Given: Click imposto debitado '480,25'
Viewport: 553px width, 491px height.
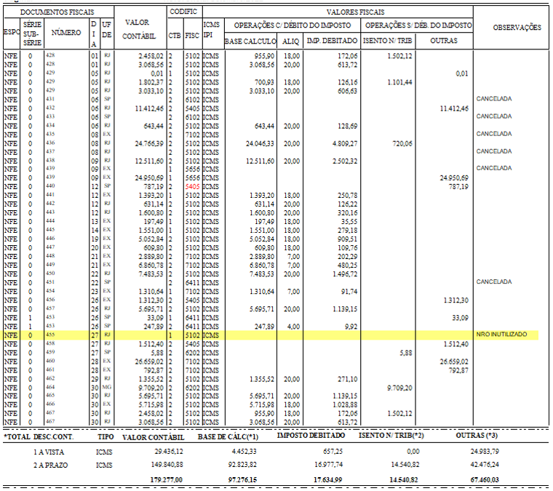Looking at the screenshot, I should 347,265.
